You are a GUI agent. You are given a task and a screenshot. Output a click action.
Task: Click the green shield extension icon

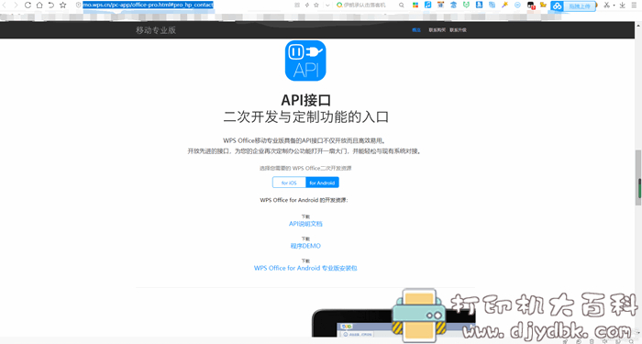click(x=466, y=5)
